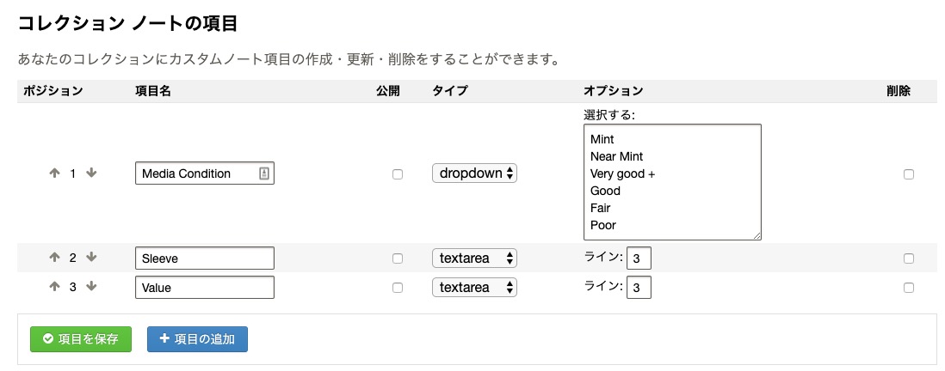The height and width of the screenshot is (371, 945).
Task: Click green 項目を保存 save button
Action: tap(81, 339)
